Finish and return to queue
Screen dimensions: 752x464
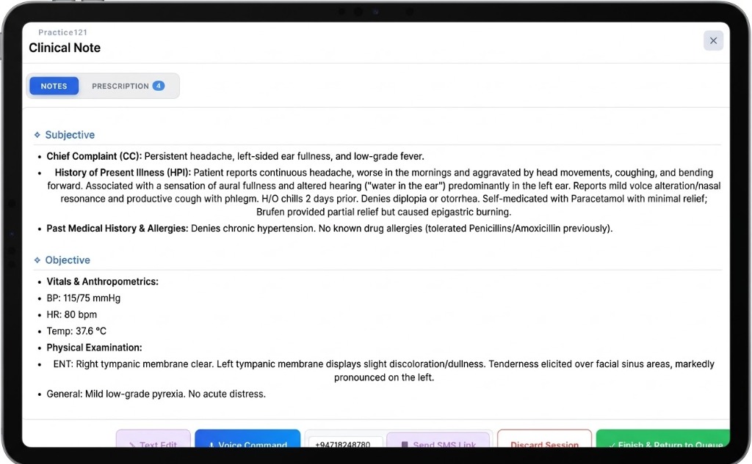663,440
